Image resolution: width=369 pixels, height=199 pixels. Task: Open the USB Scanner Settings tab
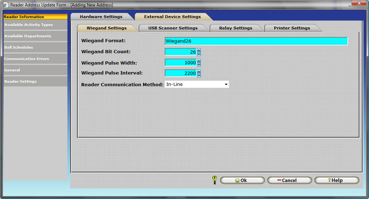click(173, 28)
